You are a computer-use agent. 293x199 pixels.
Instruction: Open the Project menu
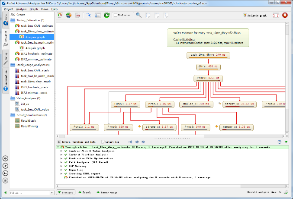point(8,9)
